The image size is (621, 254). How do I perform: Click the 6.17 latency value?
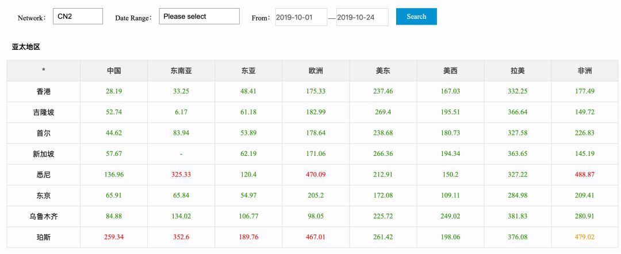coord(181,112)
